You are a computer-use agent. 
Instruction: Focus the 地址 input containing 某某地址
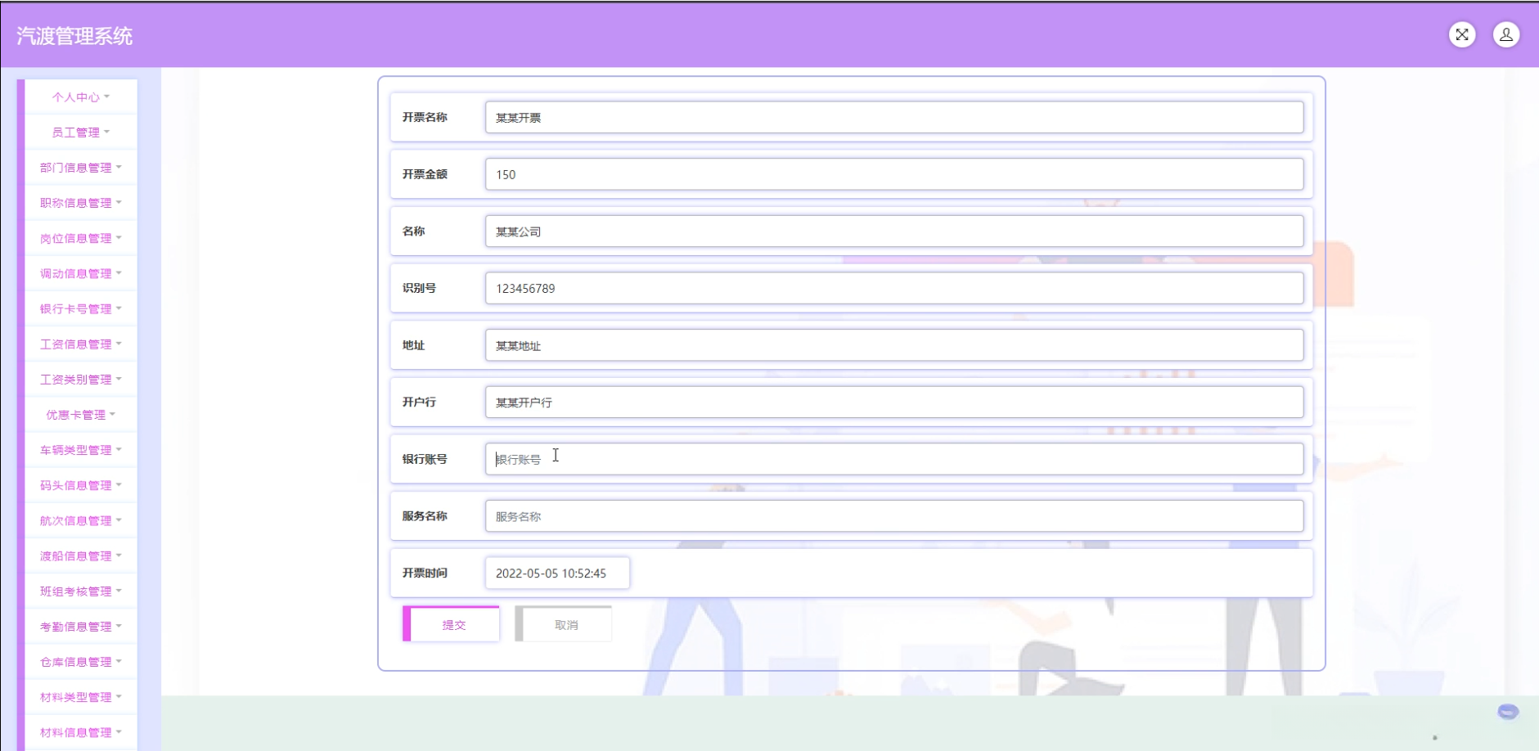(x=894, y=345)
